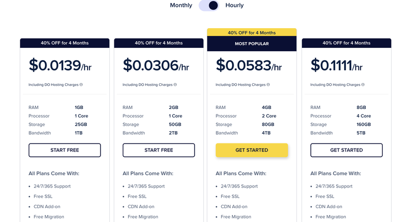Click the yellow 40% OFF banner
Viewport: 396px width, 222px height.
click(x=252, y=33)
